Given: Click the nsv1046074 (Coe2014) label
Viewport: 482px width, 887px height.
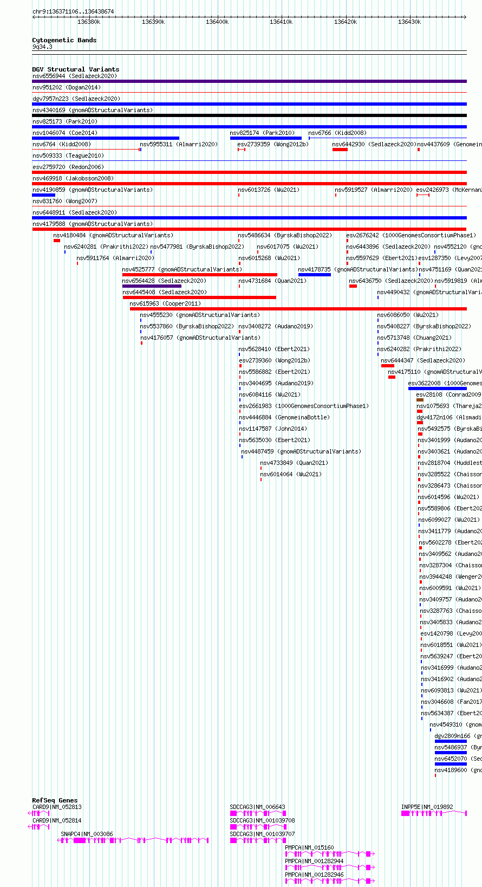Looking at the screenshot, I should click(65, 133).
